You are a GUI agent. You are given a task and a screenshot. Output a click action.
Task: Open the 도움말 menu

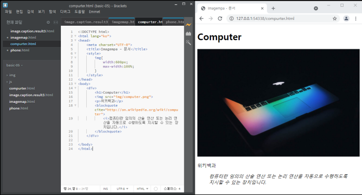click(x=79, y=12)
